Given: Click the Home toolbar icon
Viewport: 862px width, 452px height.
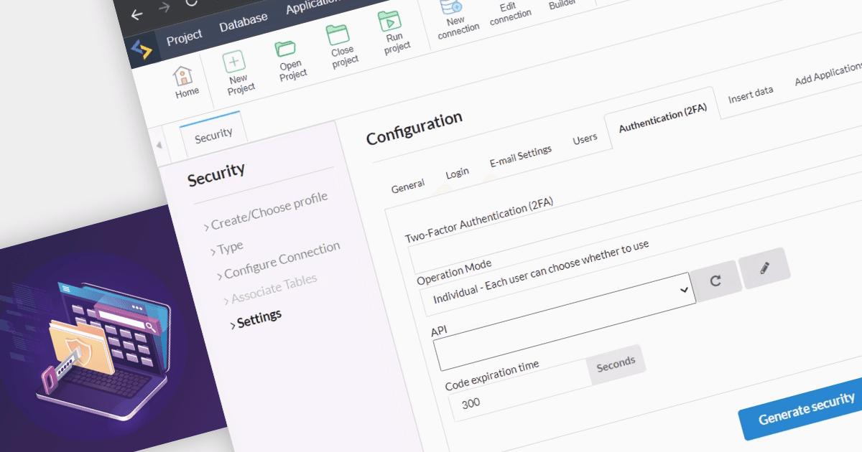Looking at the screenshot, I should (x=185, y=83).
